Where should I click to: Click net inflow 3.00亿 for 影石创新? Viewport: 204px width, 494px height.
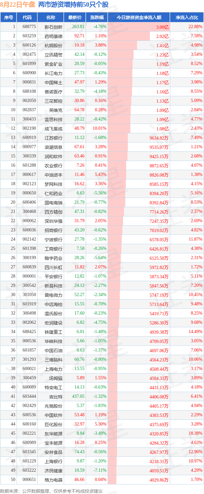tap(162, 27)
